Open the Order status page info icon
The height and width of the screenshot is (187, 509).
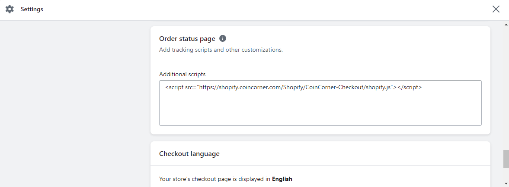tap(223, 38)
